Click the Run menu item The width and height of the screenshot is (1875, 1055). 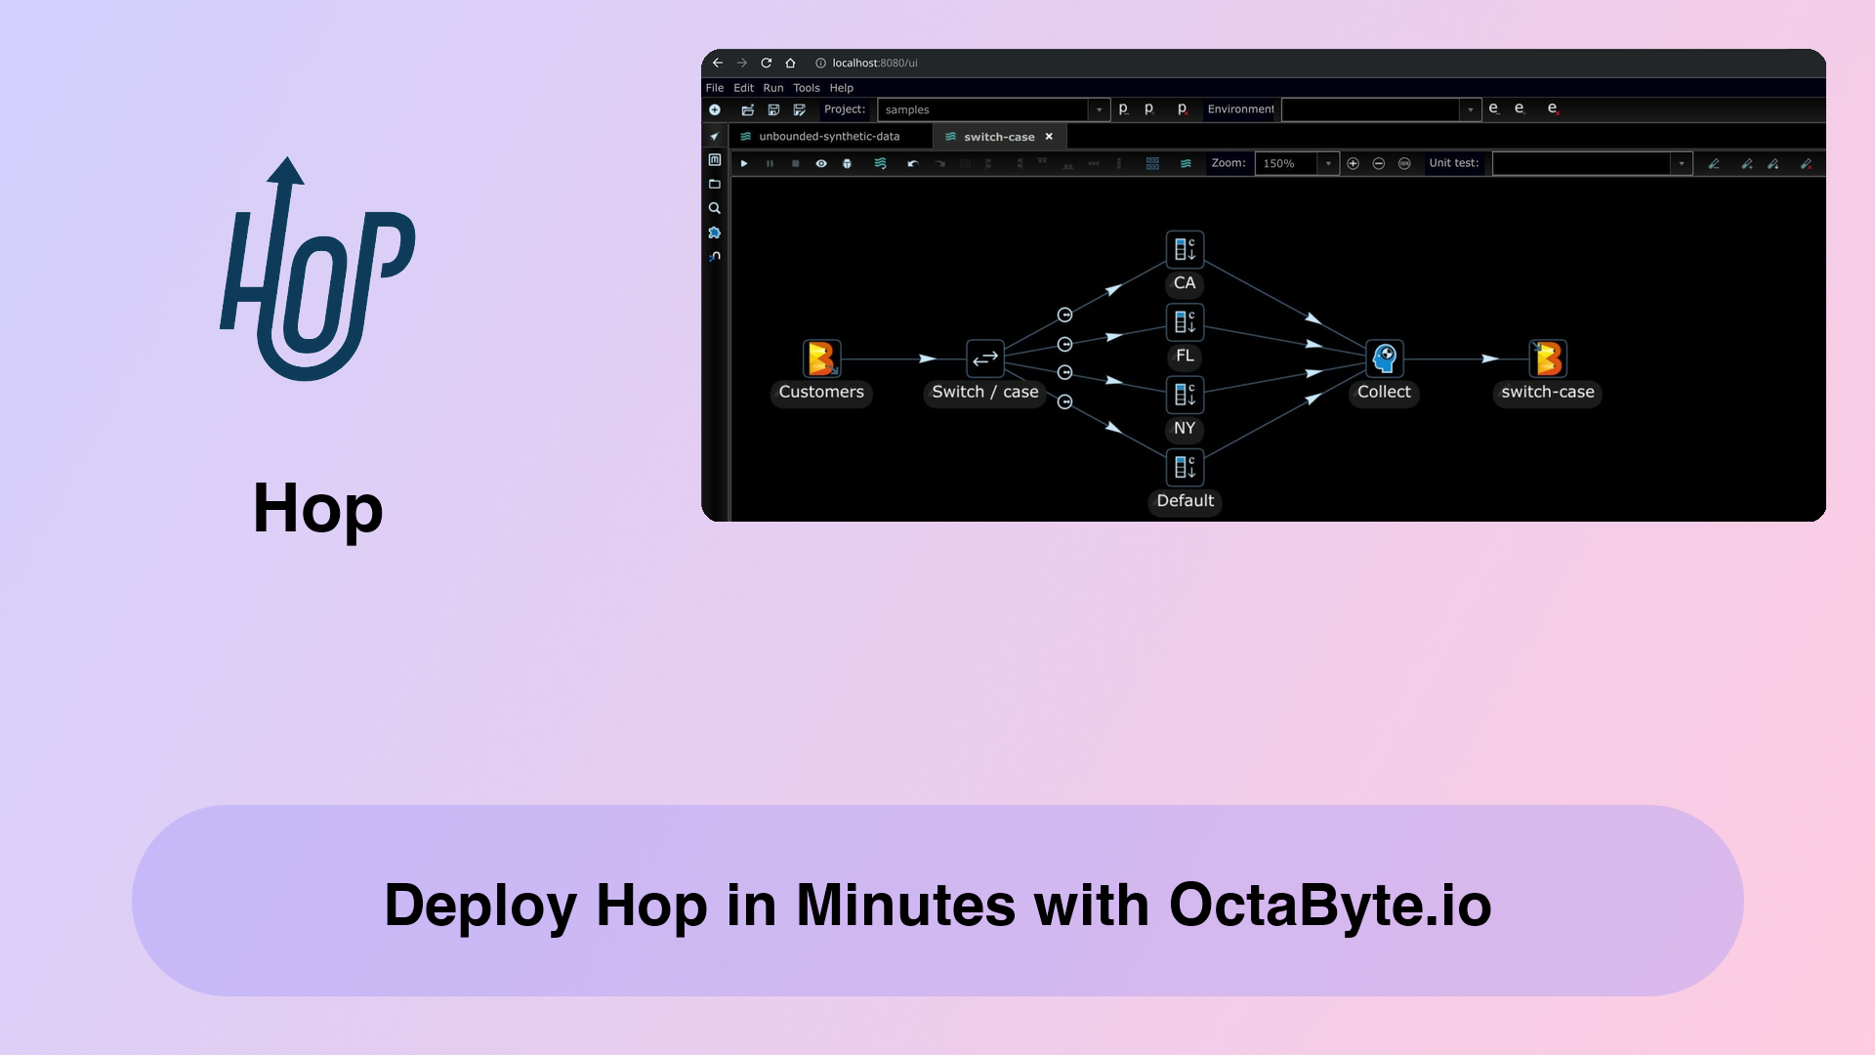(x=772, y=88)
